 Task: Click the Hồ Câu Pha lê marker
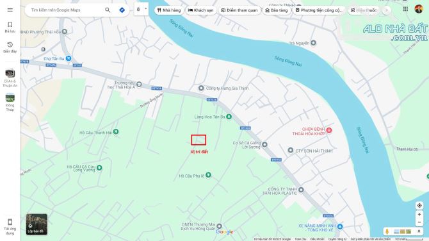tap(209, 174)
